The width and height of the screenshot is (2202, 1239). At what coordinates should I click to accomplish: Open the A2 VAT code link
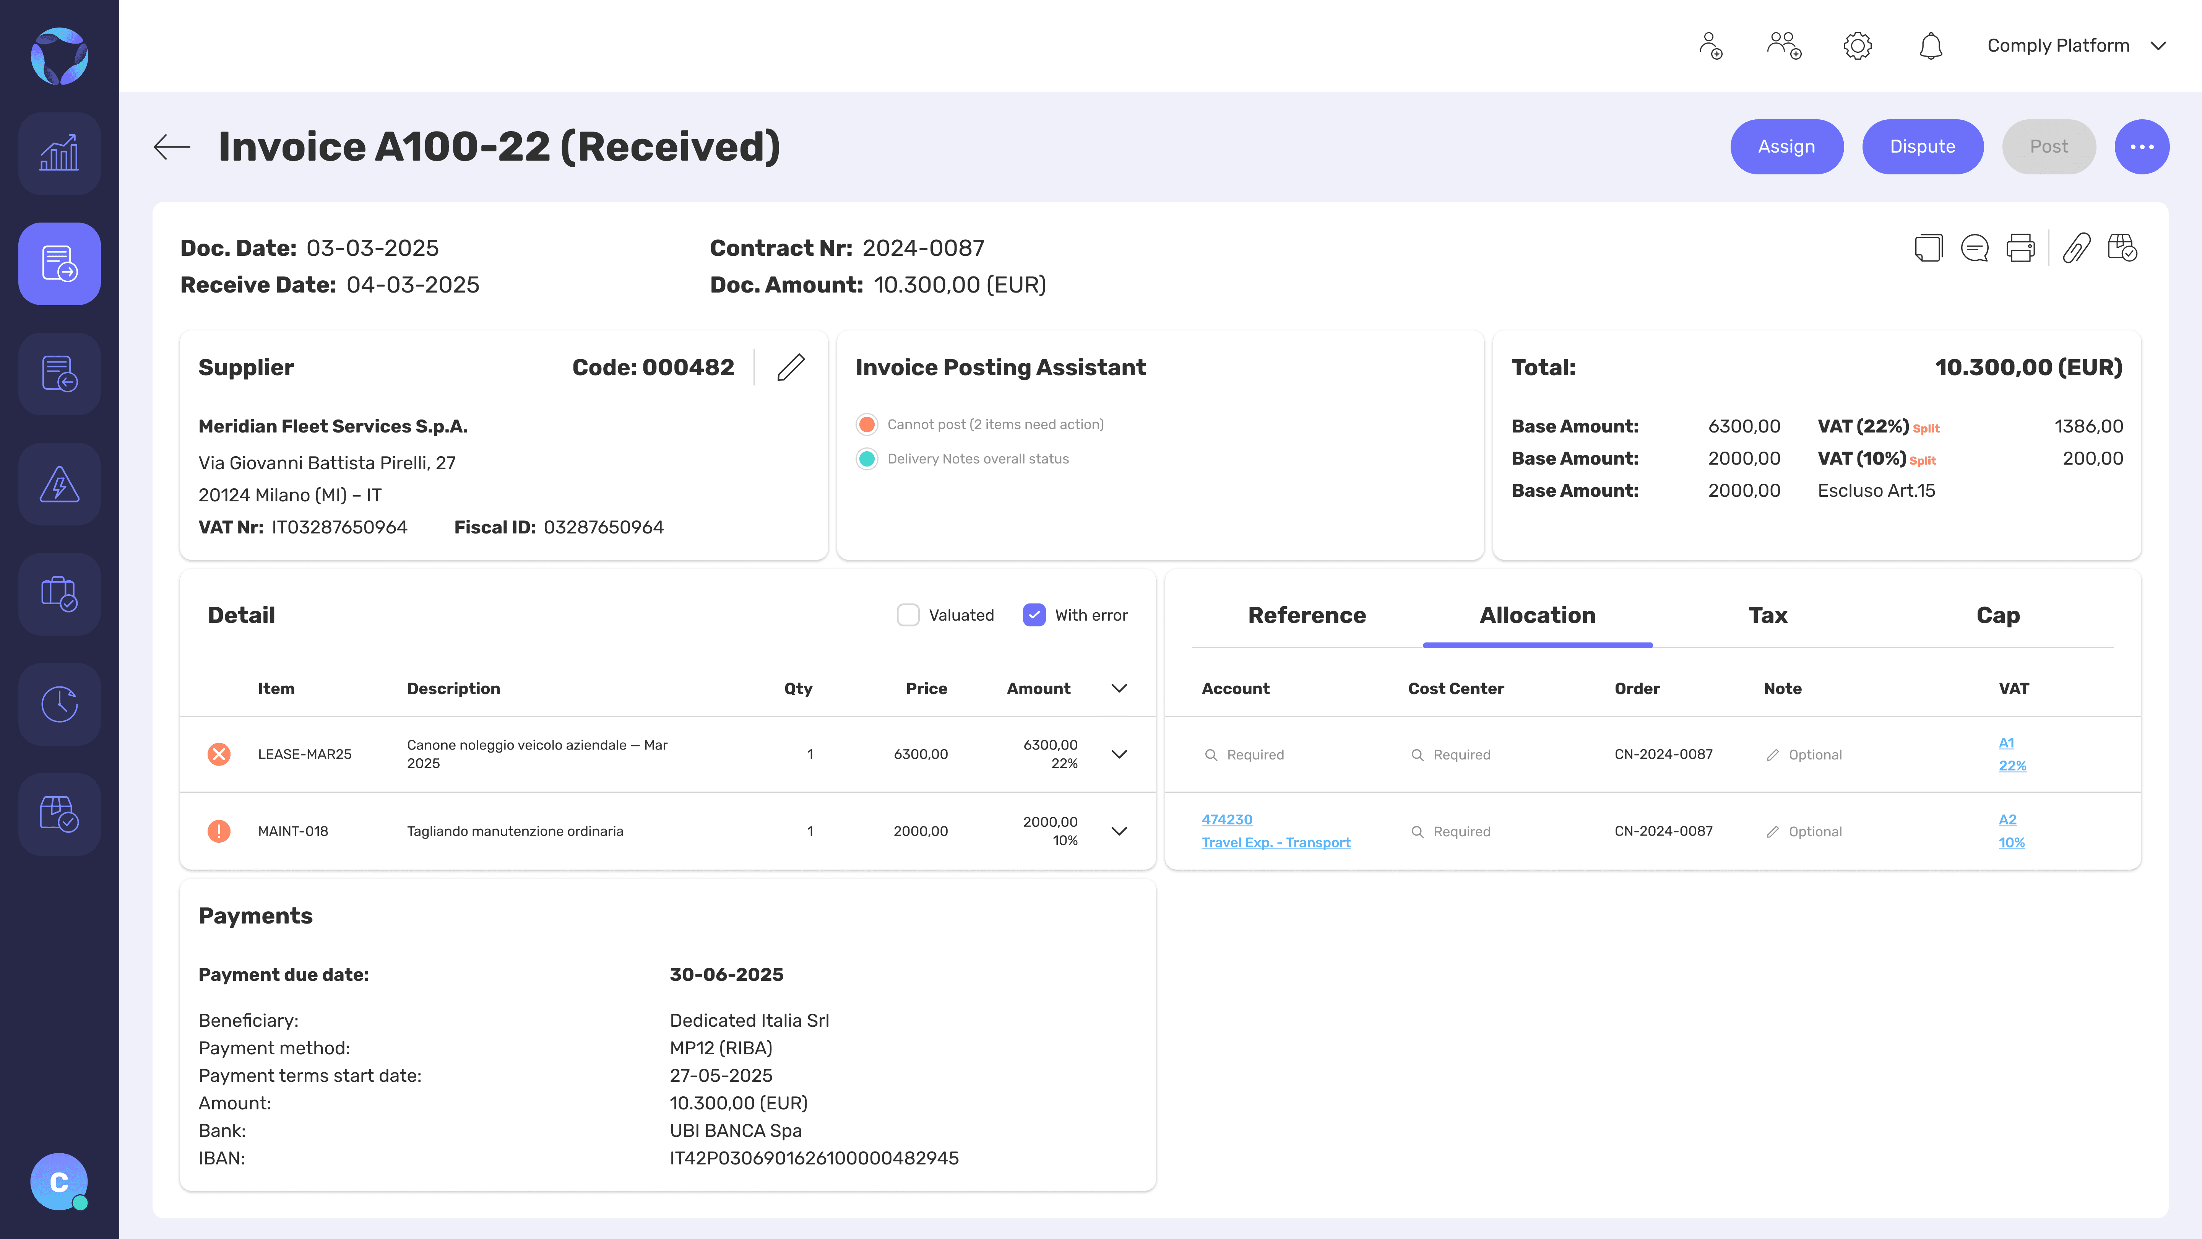[x=2007, y=819]
